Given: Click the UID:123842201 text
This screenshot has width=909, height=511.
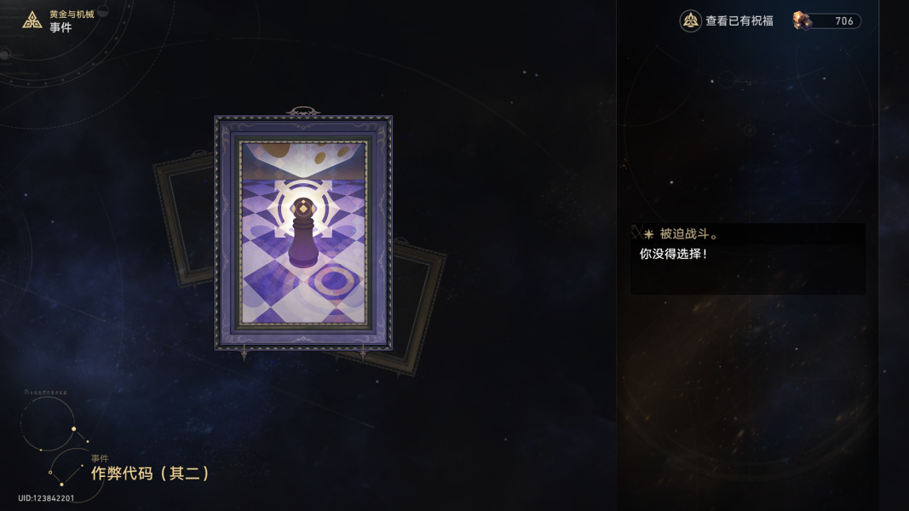Looking at the screenshot, I should (x=46, y=498).
